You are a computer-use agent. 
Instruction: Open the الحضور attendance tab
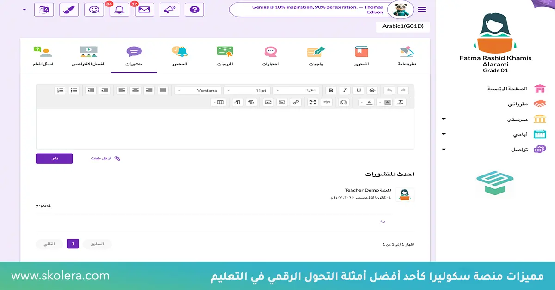coord(179,56)
